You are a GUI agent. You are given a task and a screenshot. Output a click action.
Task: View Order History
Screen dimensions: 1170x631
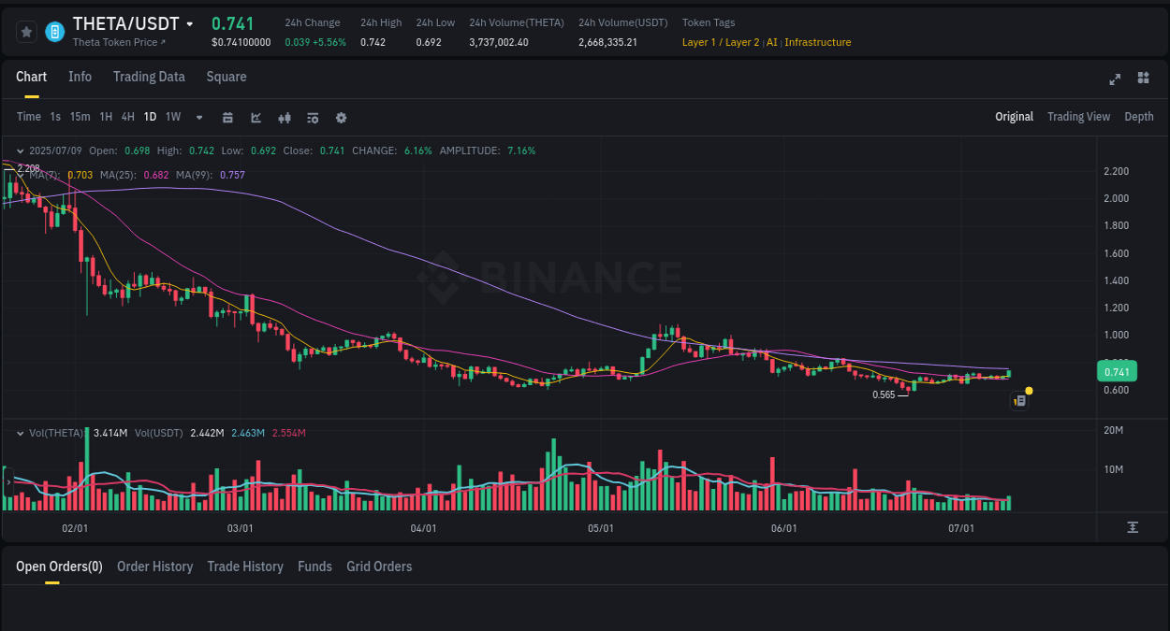154,566
